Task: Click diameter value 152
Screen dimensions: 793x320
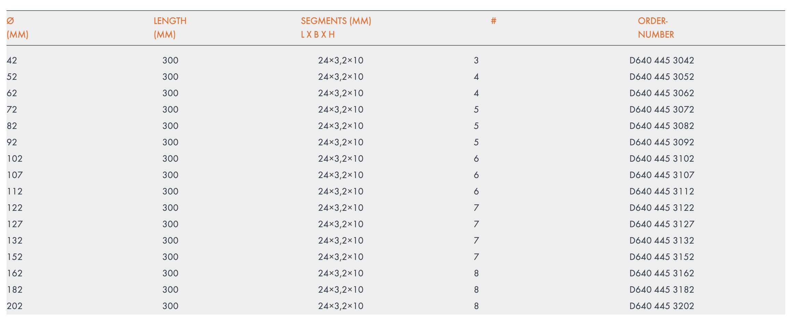Action: (15, 257)
